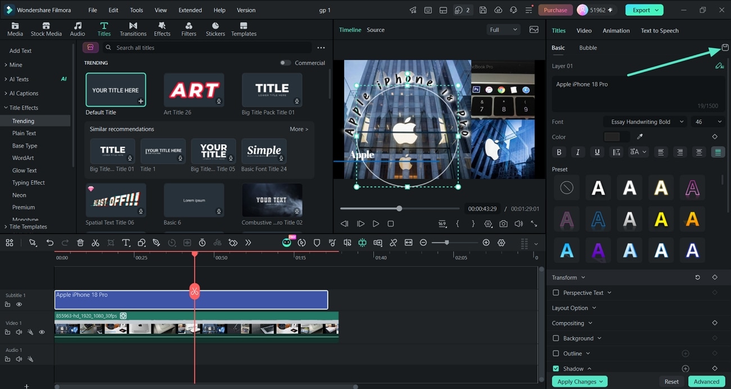Viewport: 731px width, 389px height.
Task: Switch to the Text to Speech tab
Action: pos(660,30)
